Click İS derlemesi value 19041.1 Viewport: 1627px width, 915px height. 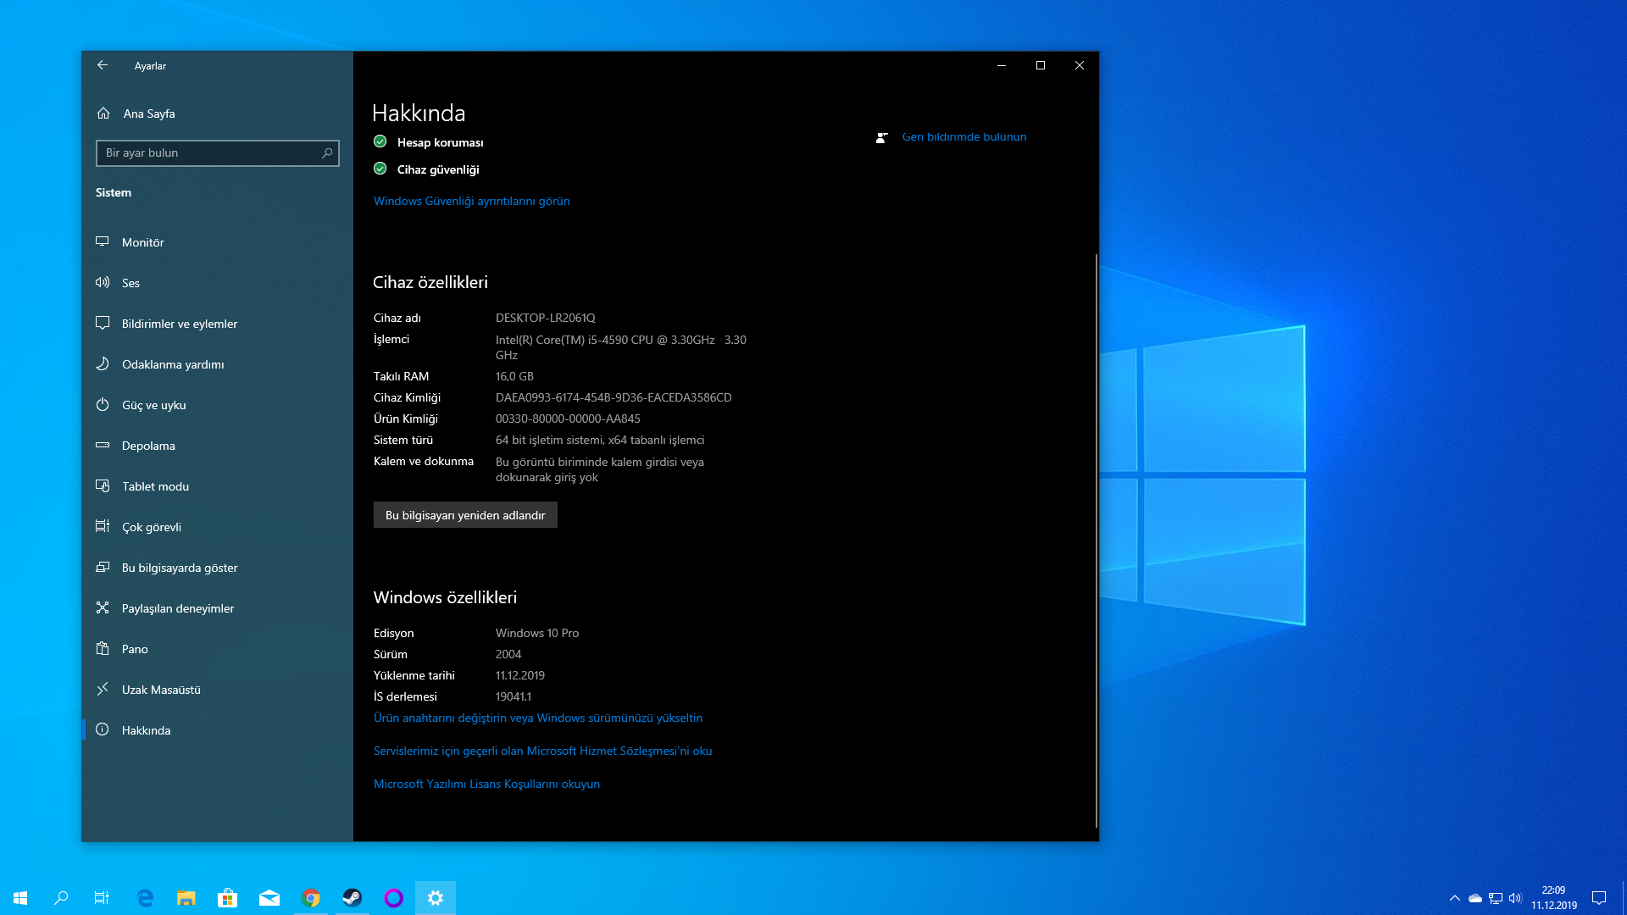click(x=514, y=696)
